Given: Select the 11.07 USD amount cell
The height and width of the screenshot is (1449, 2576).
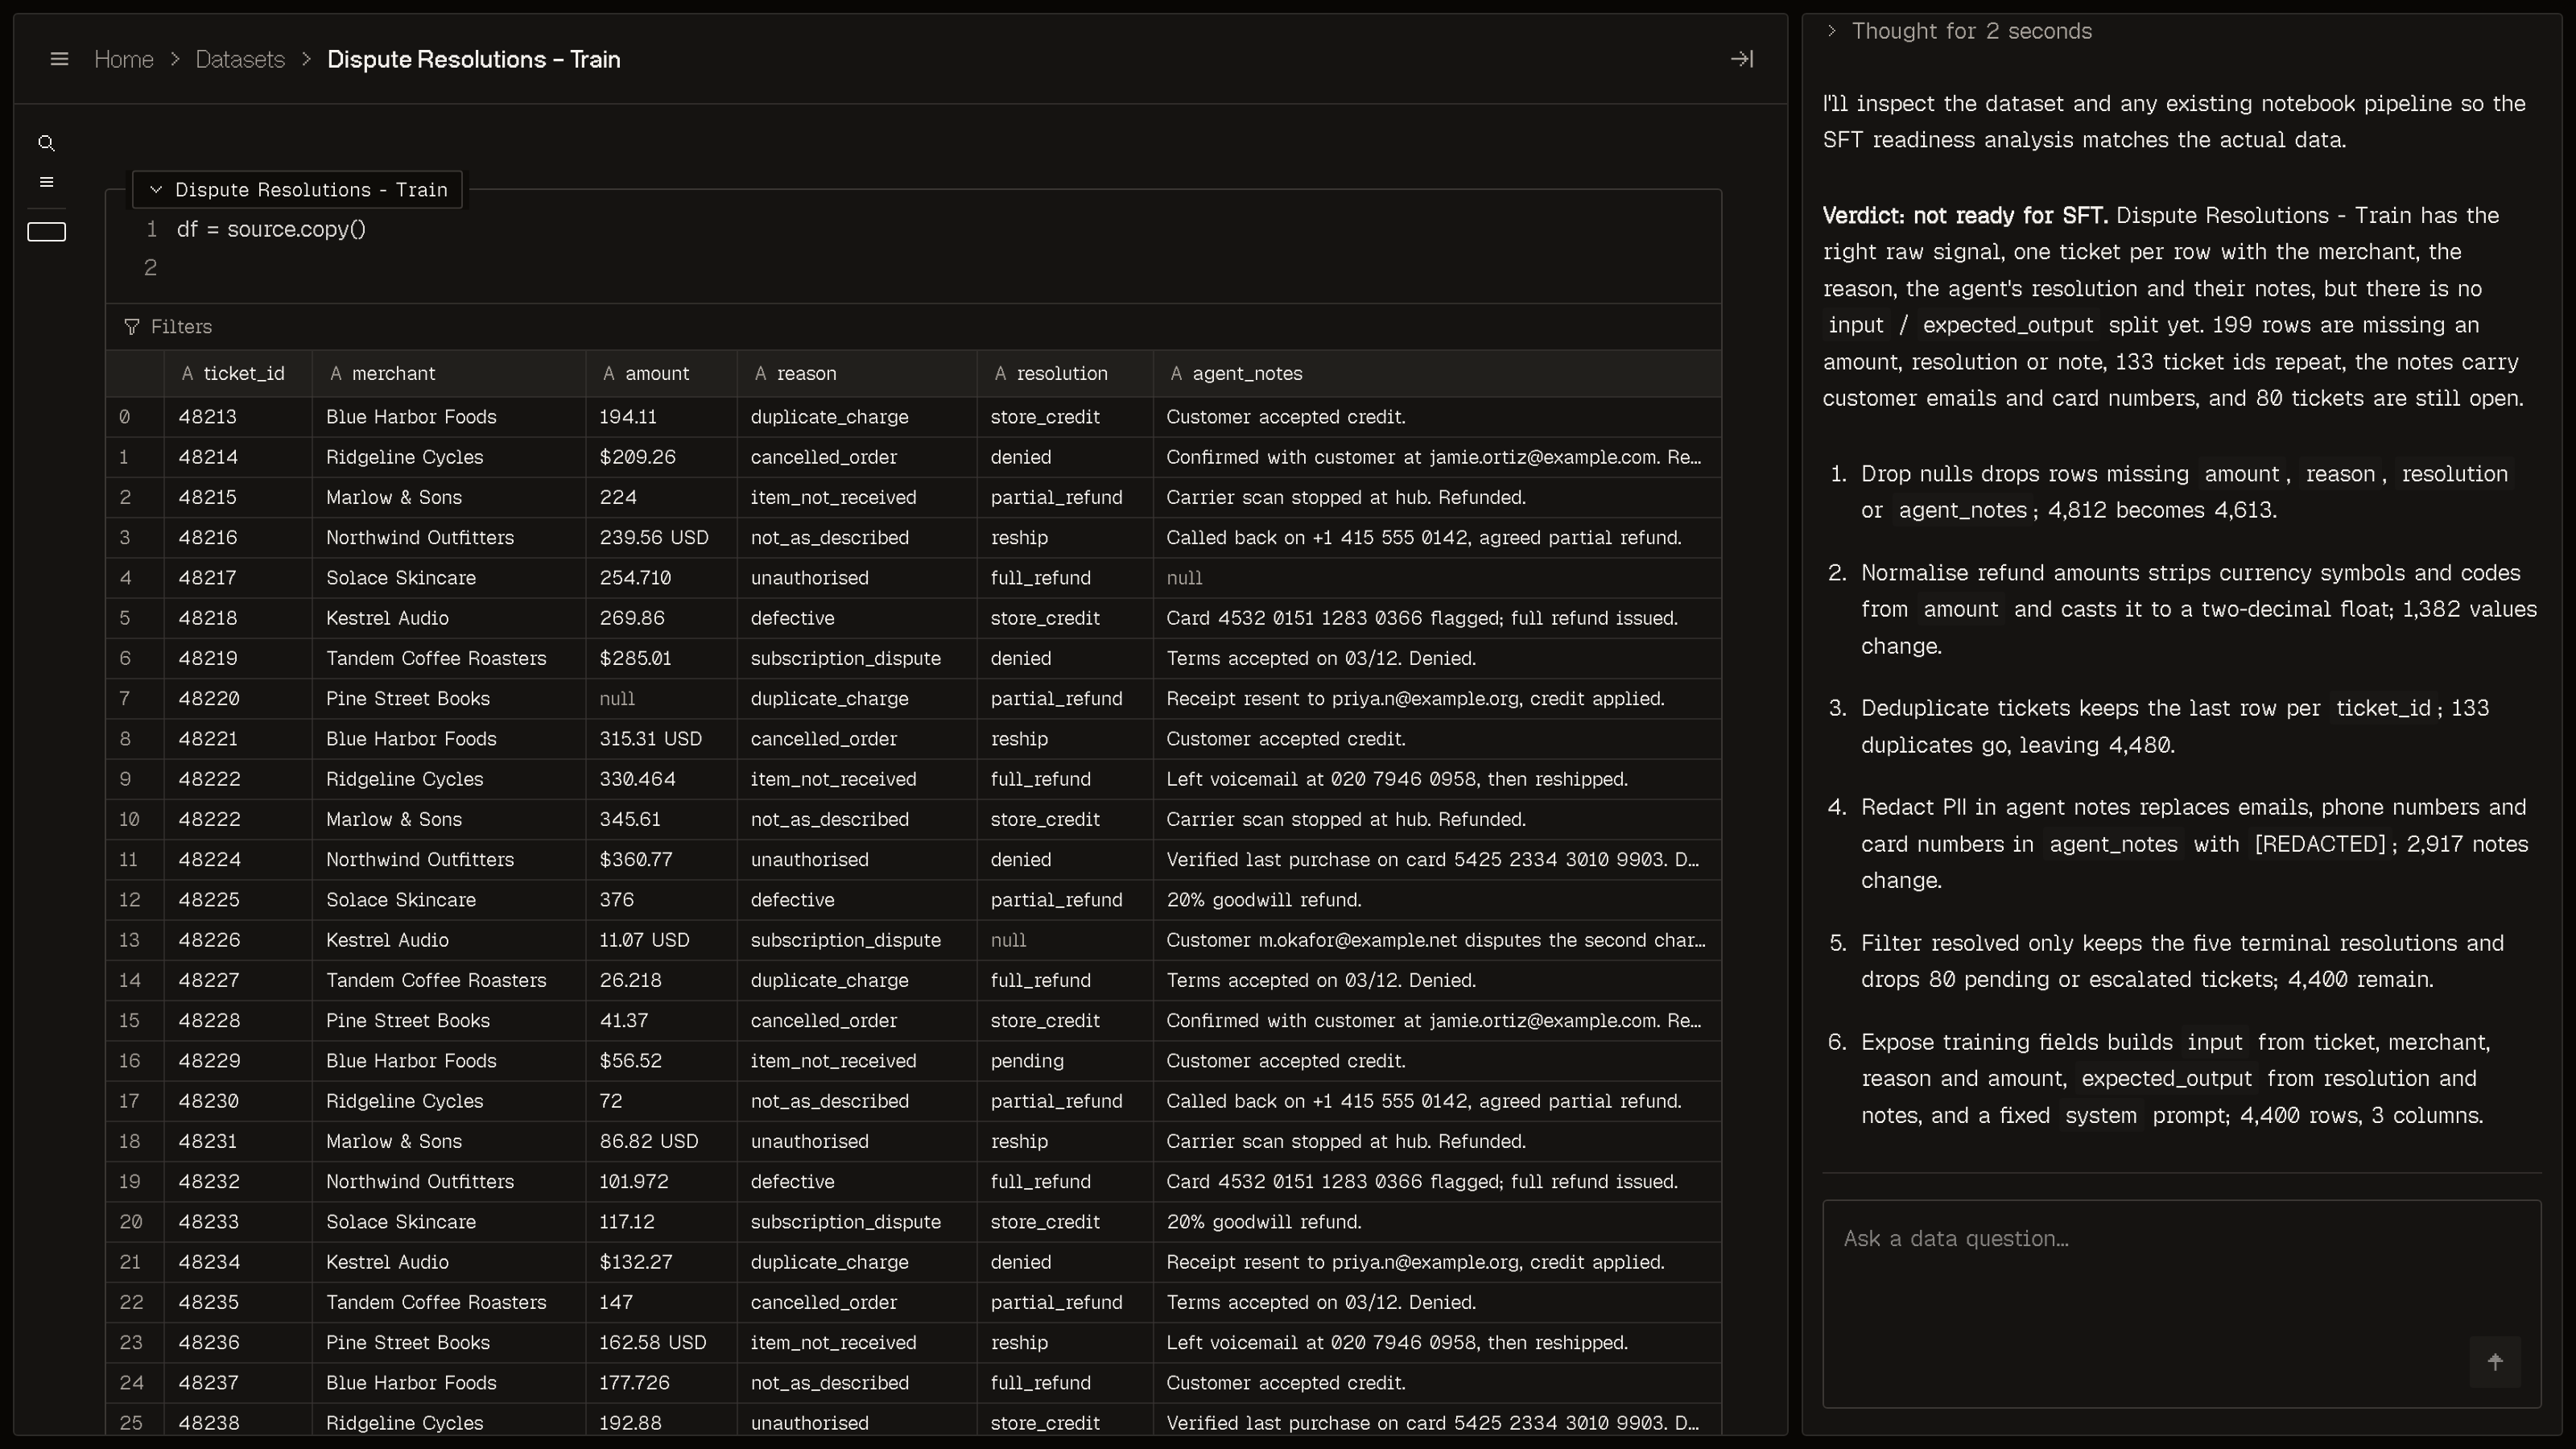Looking at the screenshot, I should click(661, 940).
